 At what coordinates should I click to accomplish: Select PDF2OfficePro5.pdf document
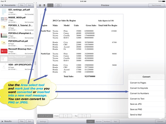(17, 43)
